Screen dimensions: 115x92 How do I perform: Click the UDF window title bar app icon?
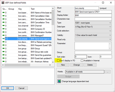[3, 3]
